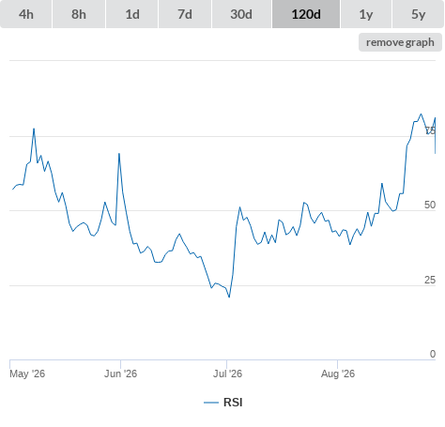Click the blue RSI legend line swatch
This screenshot has width=445, height=427.
tap(211, 403)
